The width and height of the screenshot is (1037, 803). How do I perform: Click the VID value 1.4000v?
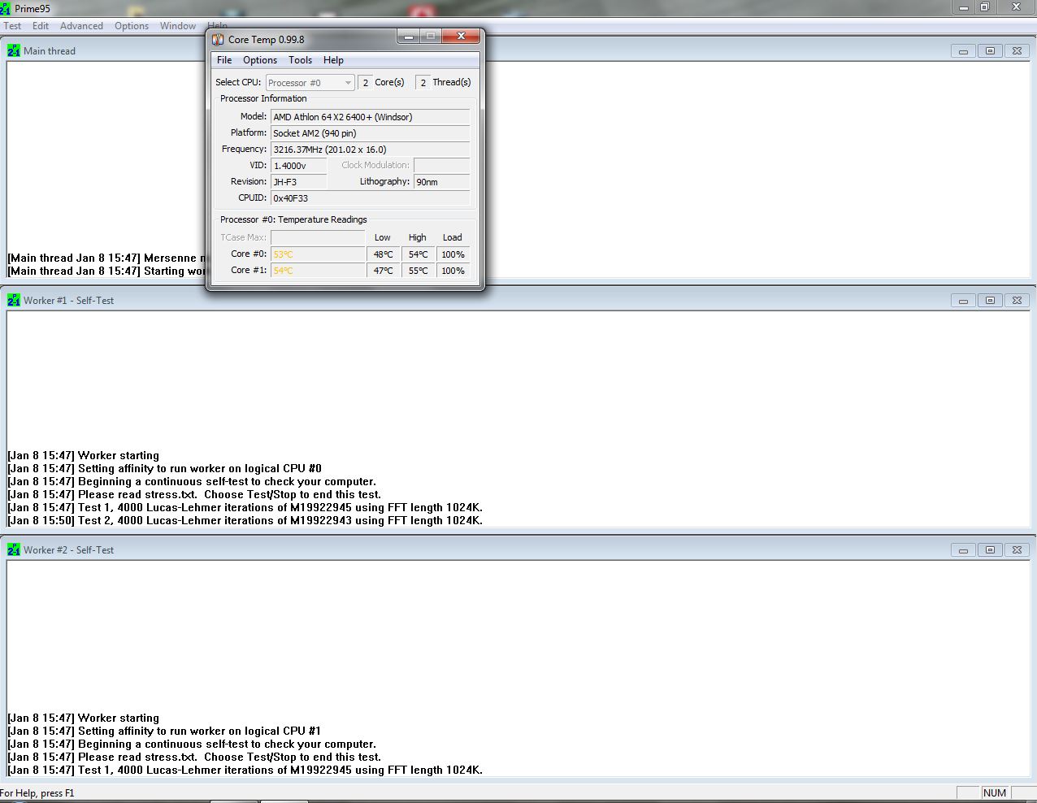click(298, 166)
